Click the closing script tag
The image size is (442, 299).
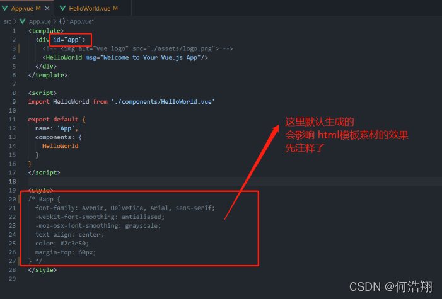click(x=44, y=172)
